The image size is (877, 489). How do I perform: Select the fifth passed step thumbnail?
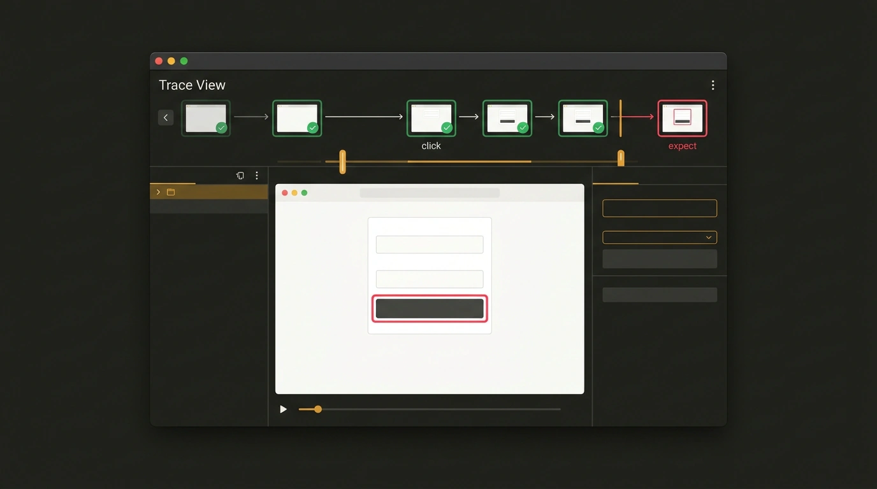pyautogui.click(x=583, y=118)
